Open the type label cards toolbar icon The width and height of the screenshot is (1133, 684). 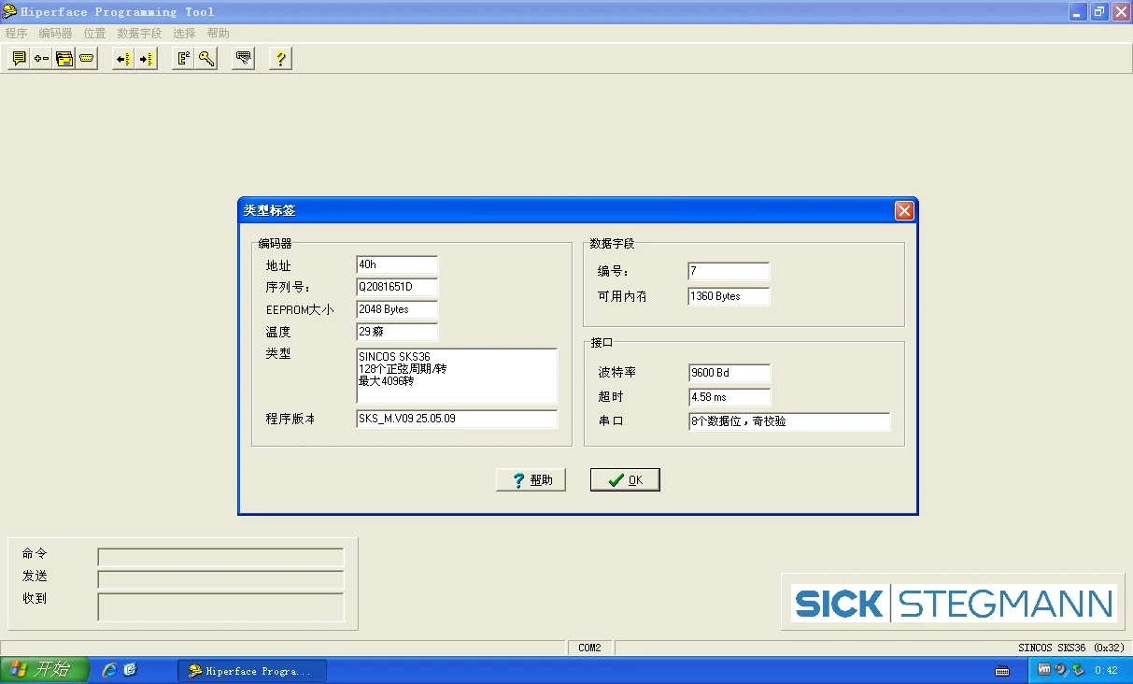pos(64,58)
